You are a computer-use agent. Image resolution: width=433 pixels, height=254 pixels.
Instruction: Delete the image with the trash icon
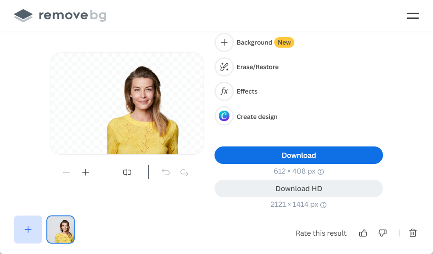412,233
